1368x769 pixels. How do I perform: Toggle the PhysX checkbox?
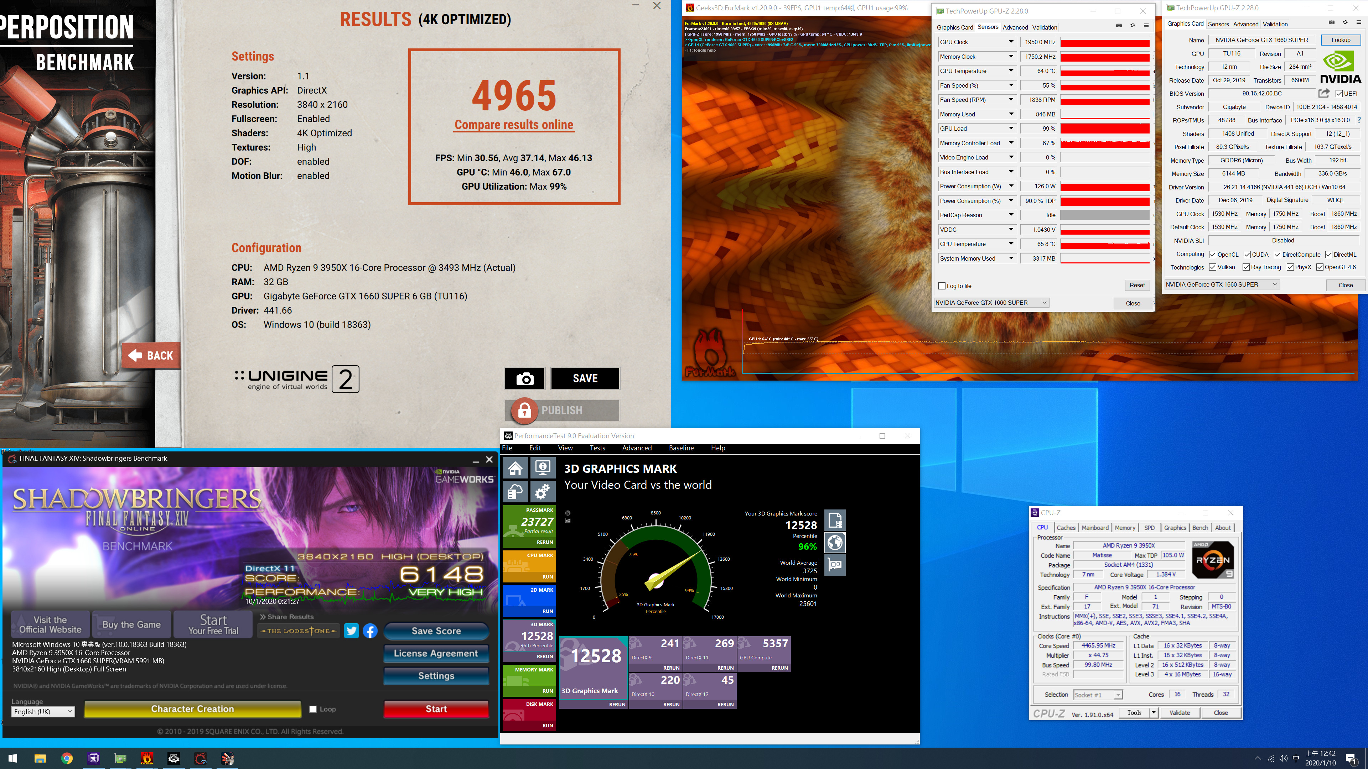(1290, 267)
